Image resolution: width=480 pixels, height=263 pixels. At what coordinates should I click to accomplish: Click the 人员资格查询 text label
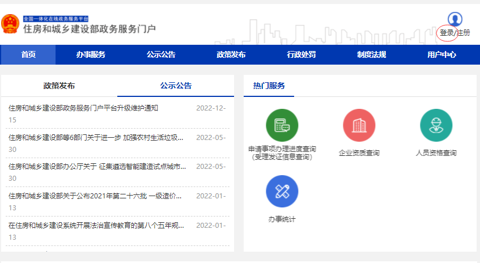coord(436,153)
